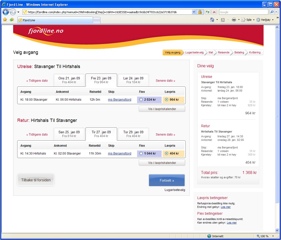Open a new blank browser tab
The image size is (281, 240).
pos(97,20)
